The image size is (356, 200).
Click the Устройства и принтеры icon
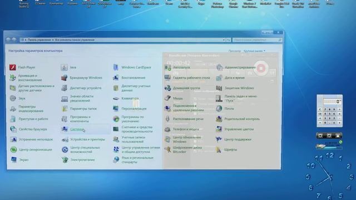point(65,139)
